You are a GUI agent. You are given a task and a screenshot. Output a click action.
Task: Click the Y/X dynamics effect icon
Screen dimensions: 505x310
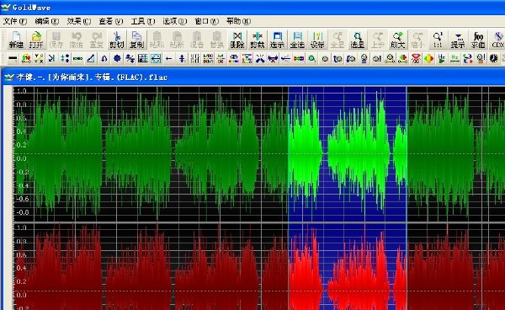coord(39,59)
